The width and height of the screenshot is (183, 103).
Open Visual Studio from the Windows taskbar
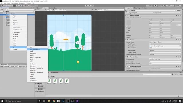(x=77, y=101)
